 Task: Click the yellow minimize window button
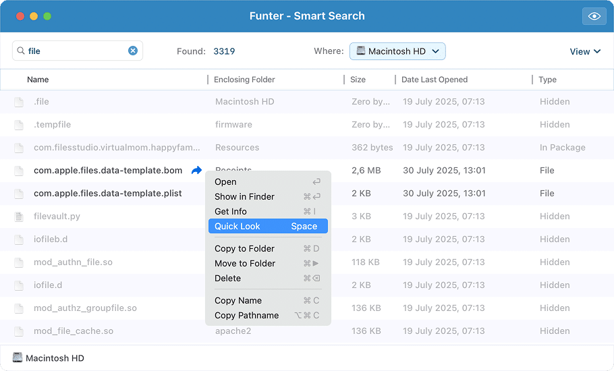point(34,16)
